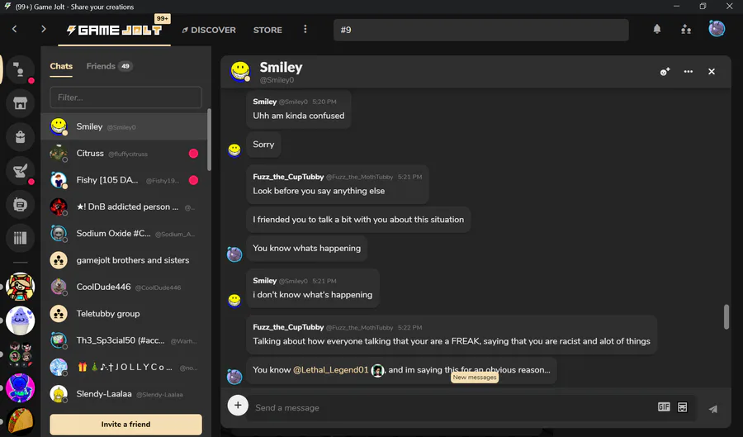Focus the chat Filter field

[125, 97]
